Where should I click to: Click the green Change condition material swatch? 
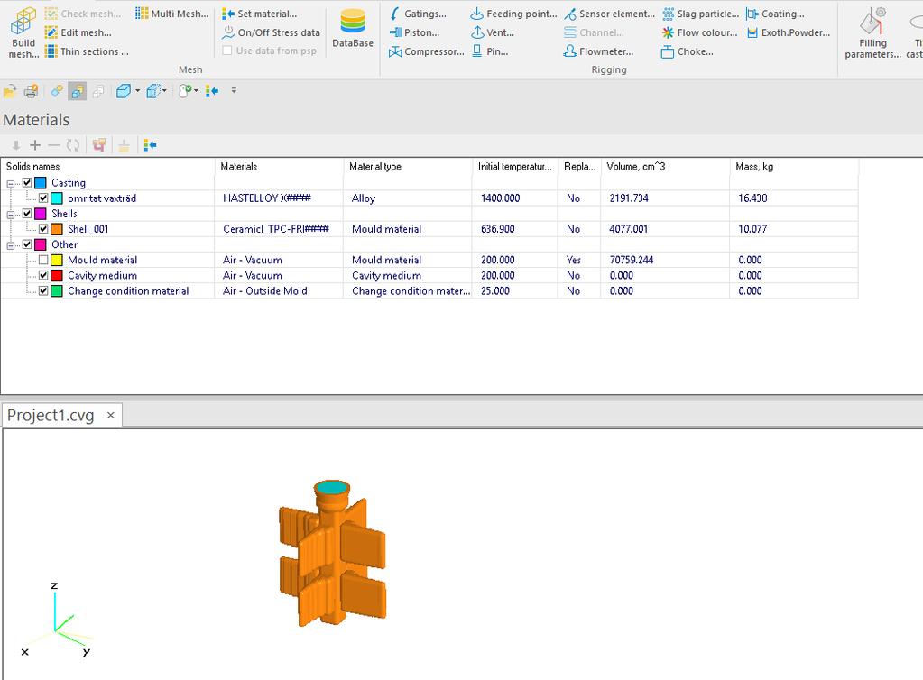57,290
